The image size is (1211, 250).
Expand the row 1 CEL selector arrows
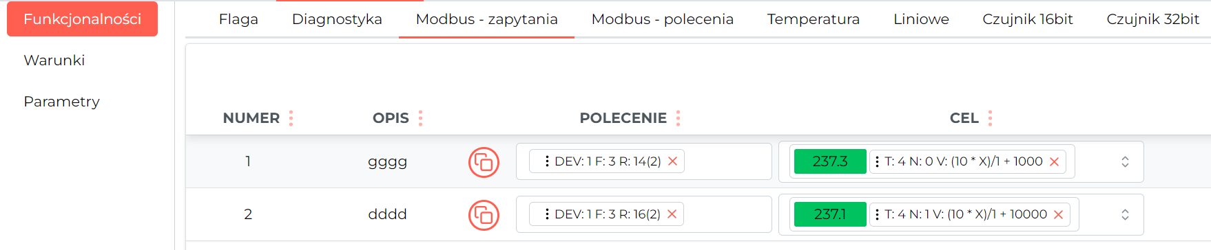1125,161
